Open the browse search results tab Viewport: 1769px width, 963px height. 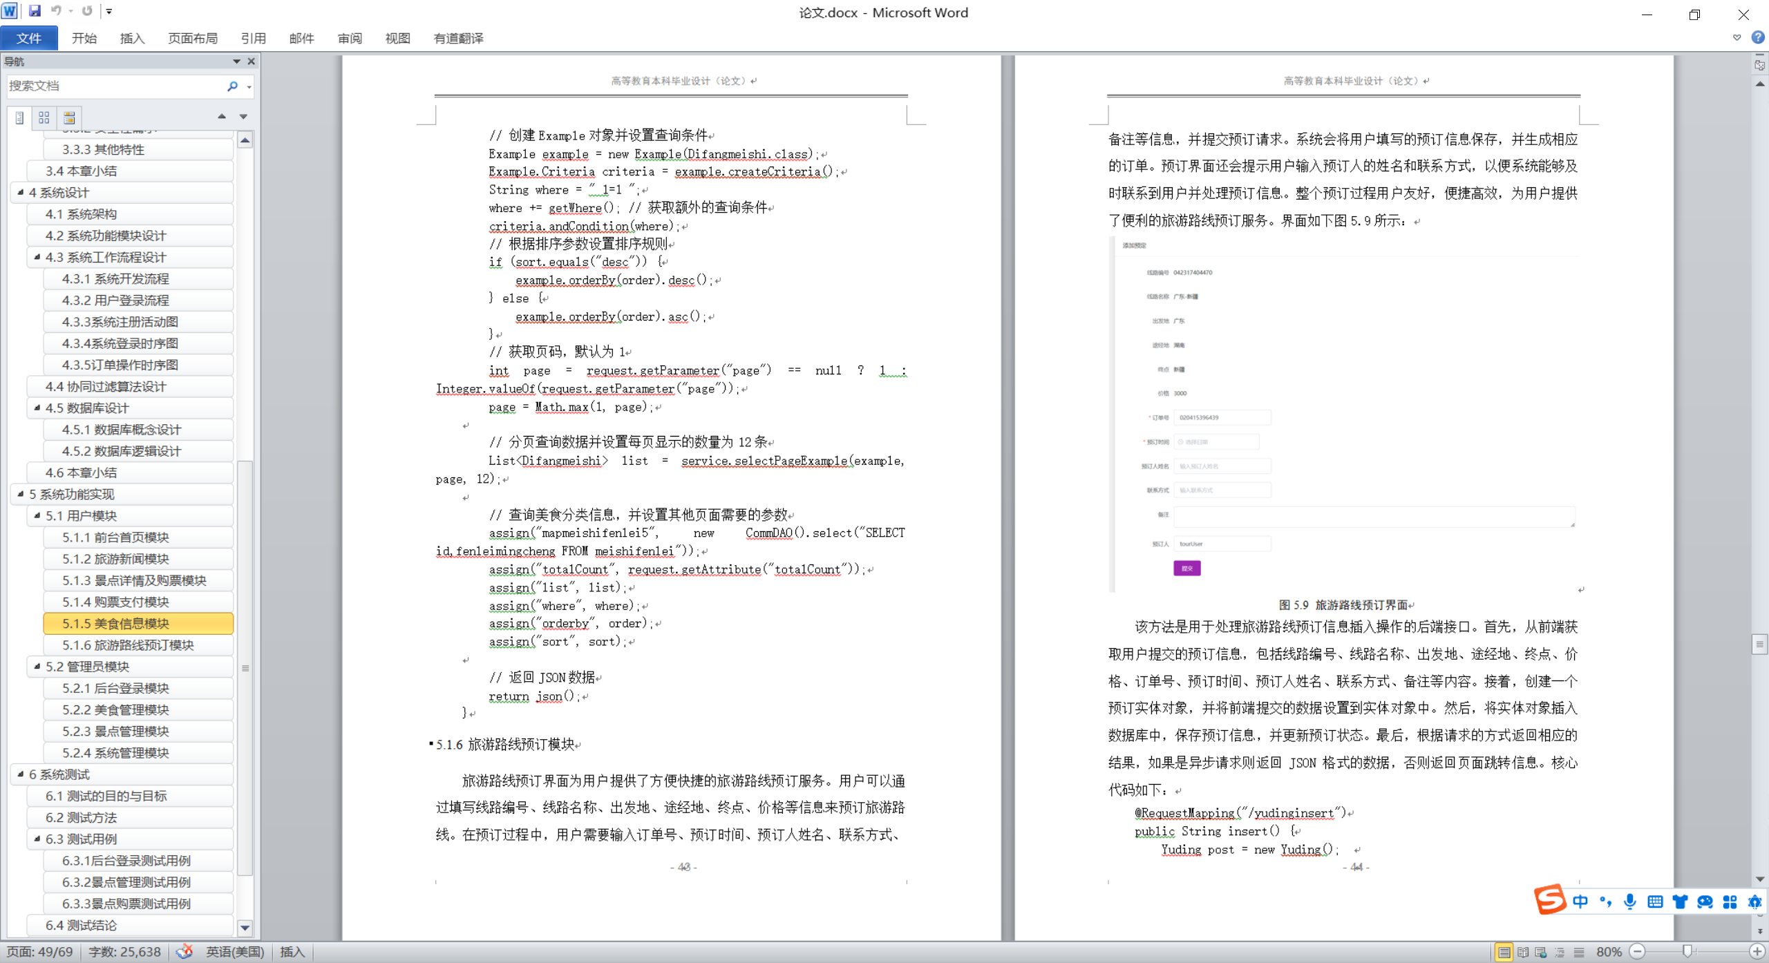click(69, 117)
